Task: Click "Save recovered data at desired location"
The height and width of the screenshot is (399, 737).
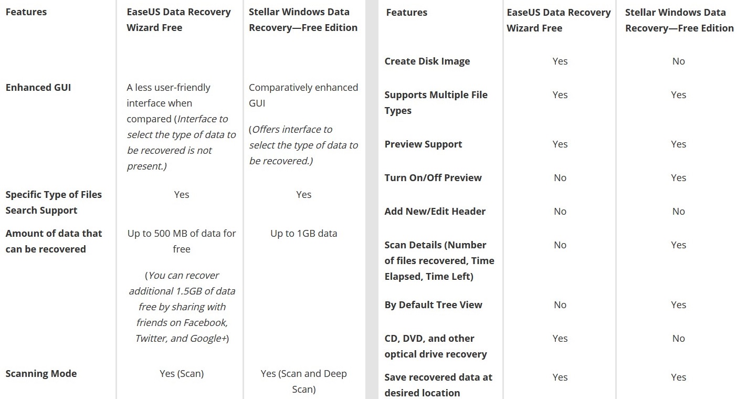Action: (438, 385)
